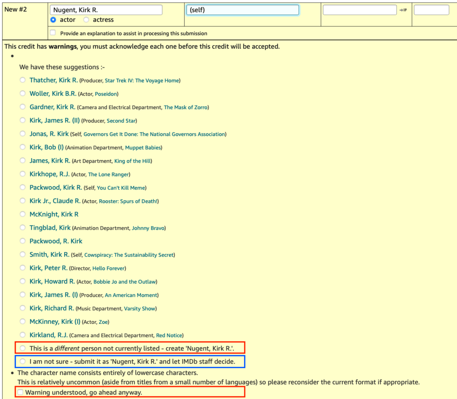This screenshot has width=457, height=399.
Task: Click the Kirkland, R.J. name link
Action: pos(49,335)
